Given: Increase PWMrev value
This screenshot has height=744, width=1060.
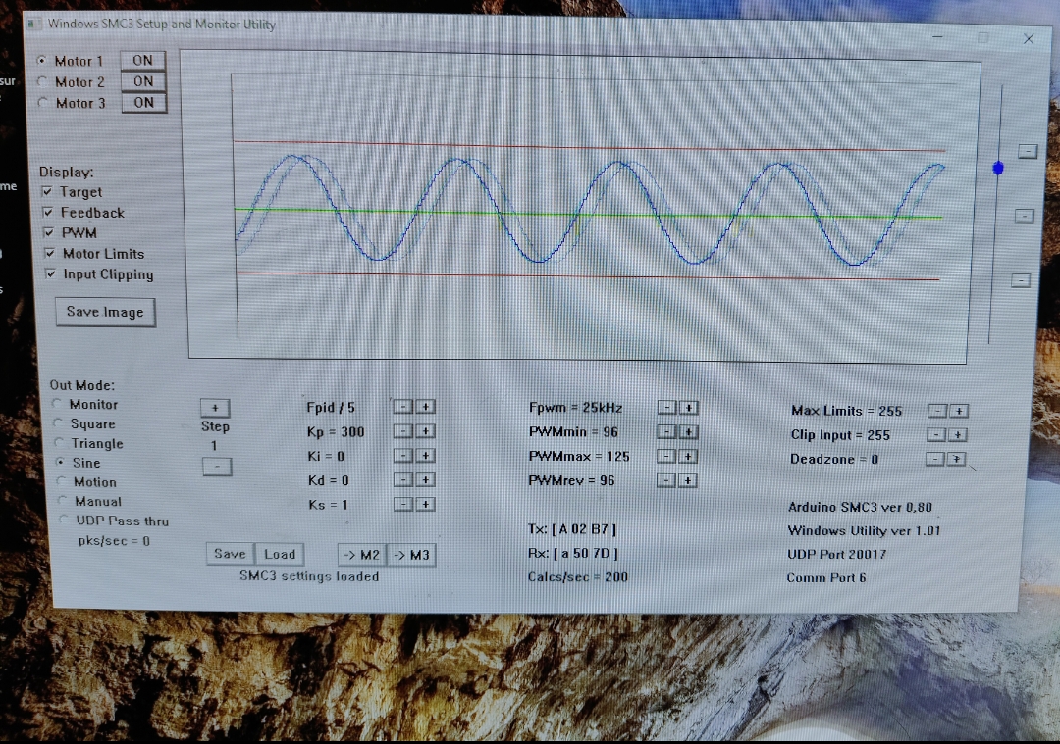Looking at the screenshot, I should (x=688, y=480).
